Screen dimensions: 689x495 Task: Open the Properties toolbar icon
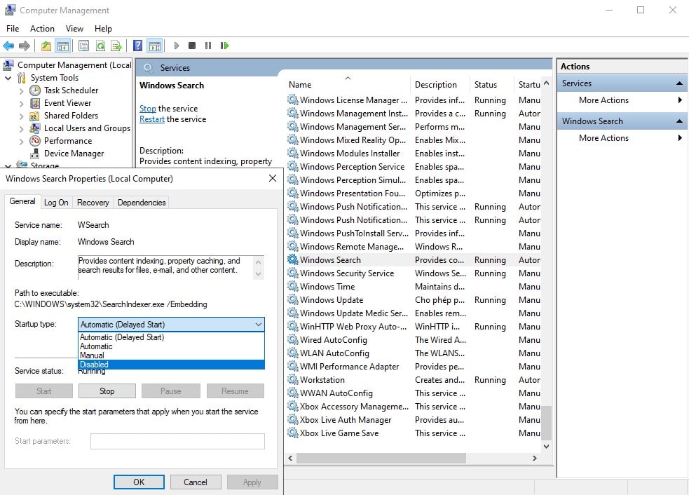click(x=83, y=46)
